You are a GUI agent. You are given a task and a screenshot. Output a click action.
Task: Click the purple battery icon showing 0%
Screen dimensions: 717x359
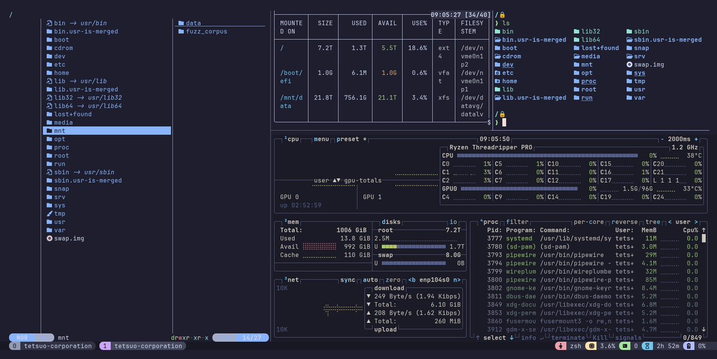point(688,345)
